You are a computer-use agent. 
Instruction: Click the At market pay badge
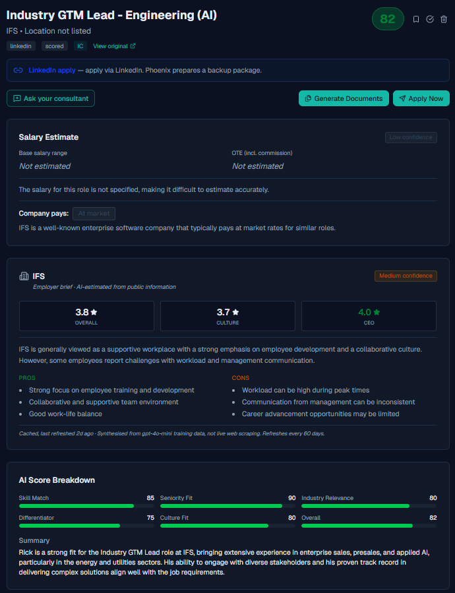pyautogui.click(x=94, y=213)
